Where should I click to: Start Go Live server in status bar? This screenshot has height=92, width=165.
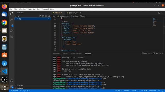pos(153,91)
